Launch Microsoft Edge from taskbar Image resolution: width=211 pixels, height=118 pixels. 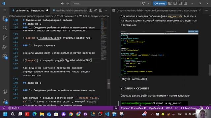35,114
